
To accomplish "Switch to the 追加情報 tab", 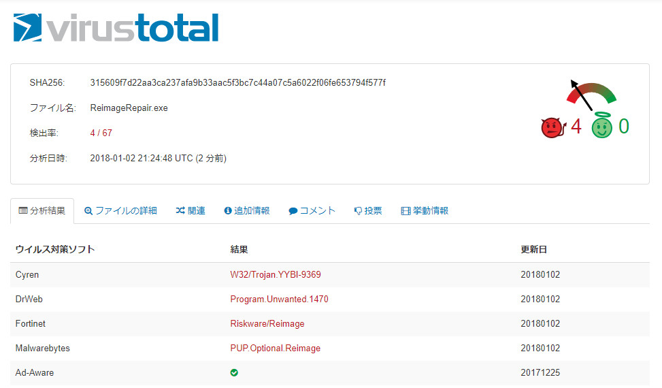I will coord(247,211).
